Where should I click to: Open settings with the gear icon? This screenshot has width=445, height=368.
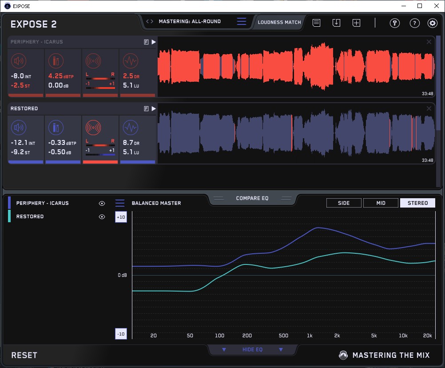(432, 23)
